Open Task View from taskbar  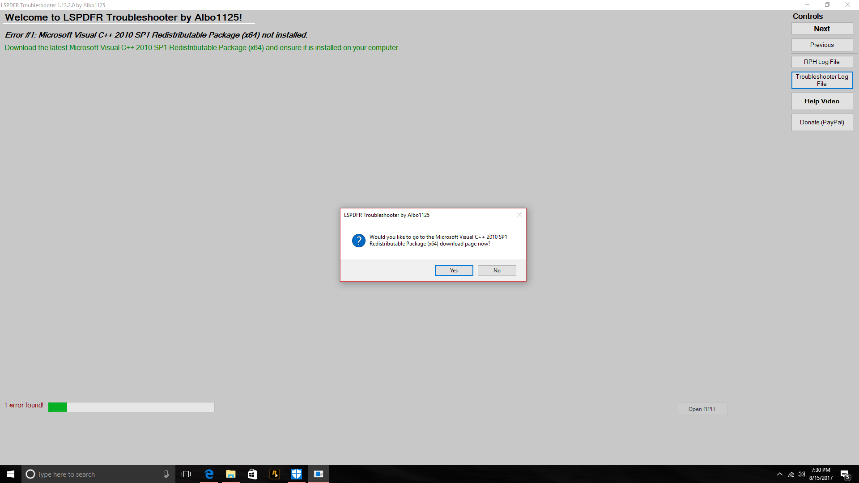(x=186, y=474)
